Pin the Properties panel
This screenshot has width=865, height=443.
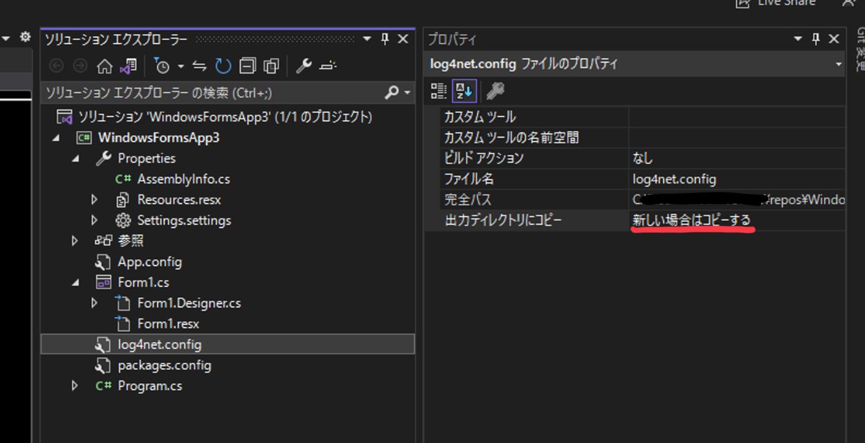815,38
